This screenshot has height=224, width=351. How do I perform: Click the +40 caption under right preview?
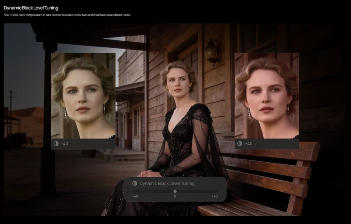click(249, 143)
